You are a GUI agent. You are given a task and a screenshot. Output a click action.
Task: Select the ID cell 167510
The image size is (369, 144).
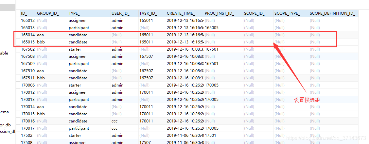click(x=28, y=71)
